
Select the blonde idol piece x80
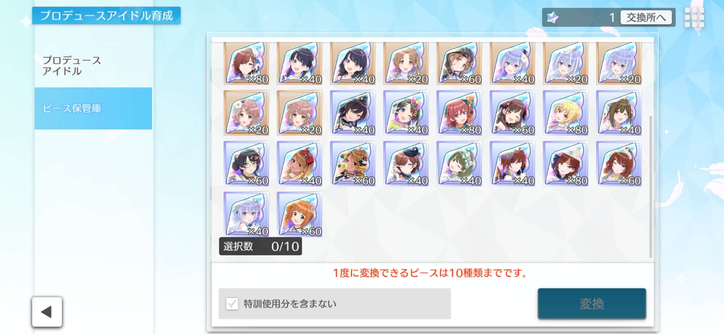pos(566,113)
